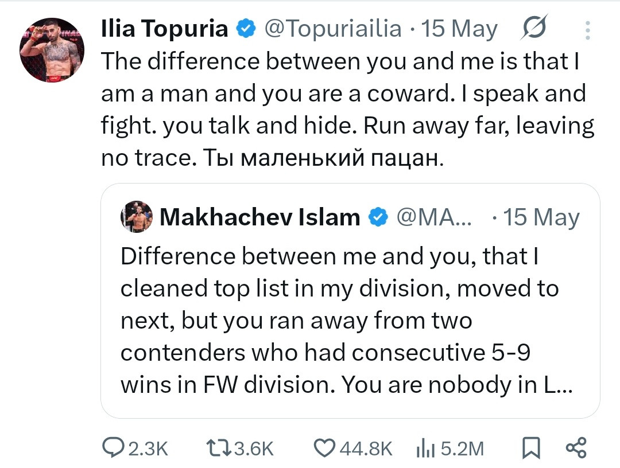Click the repost icon
Viewport: 620px width, 468px height.
[219, 448]
